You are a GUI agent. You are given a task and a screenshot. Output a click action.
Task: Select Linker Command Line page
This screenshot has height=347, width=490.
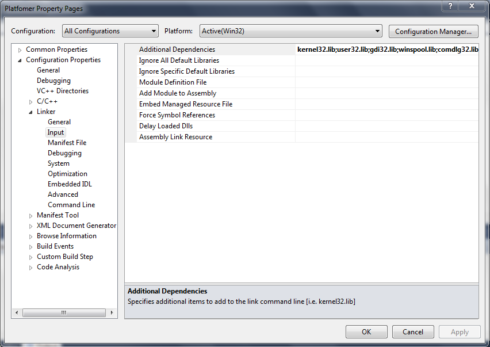pyautogui.click(x=71, y=205)
